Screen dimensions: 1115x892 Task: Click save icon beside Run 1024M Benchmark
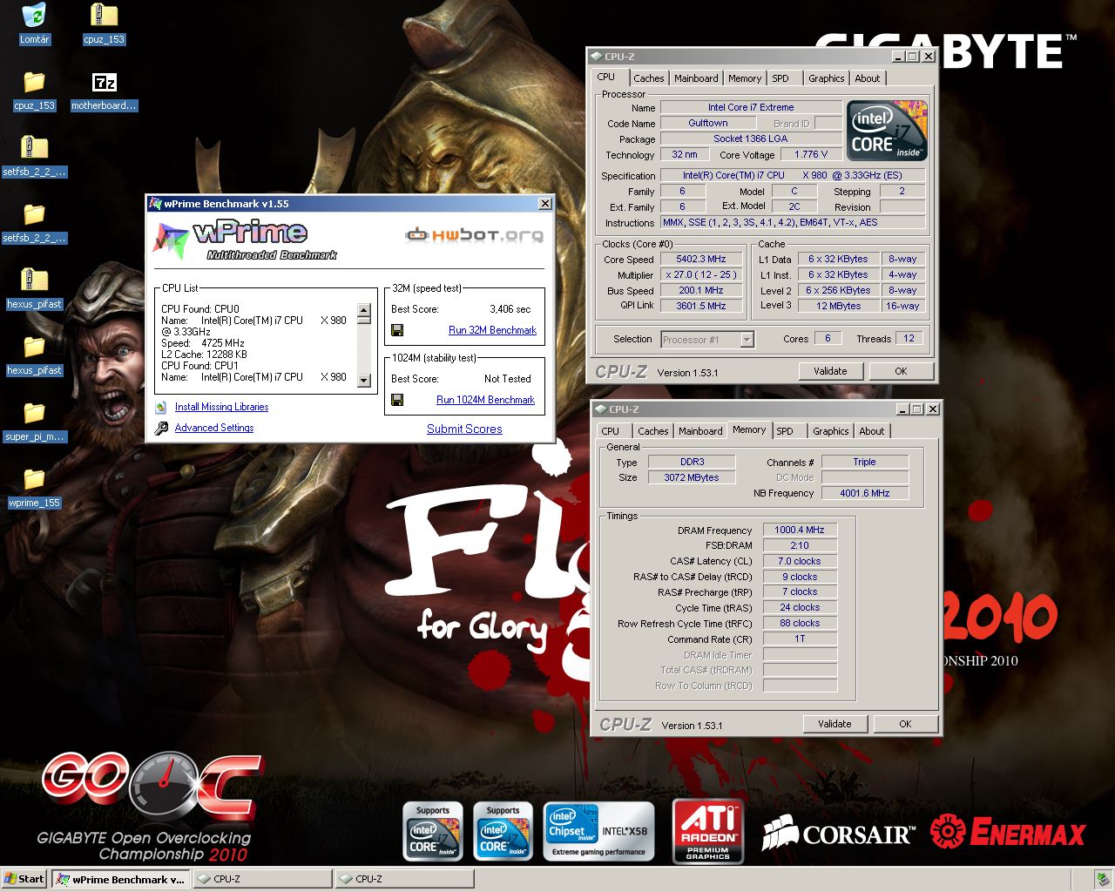click(397, 400)
